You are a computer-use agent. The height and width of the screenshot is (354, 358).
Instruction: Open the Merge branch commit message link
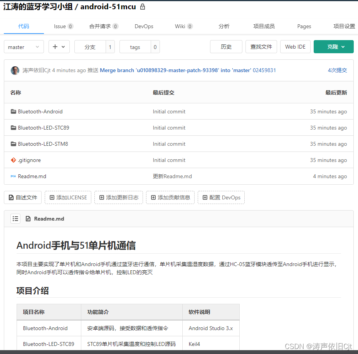tap(176, 71)
